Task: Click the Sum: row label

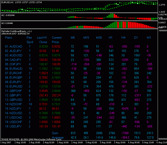Action: click(x=55, y=133)
